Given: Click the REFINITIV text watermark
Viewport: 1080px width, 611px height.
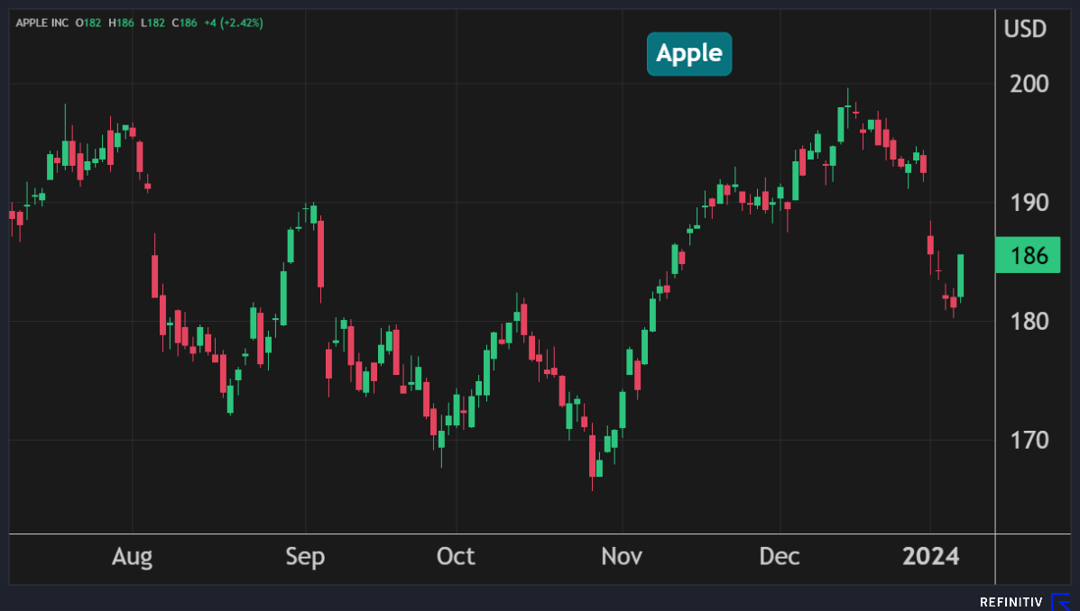Looking at the screenshot, I should tap(1011, 602).
